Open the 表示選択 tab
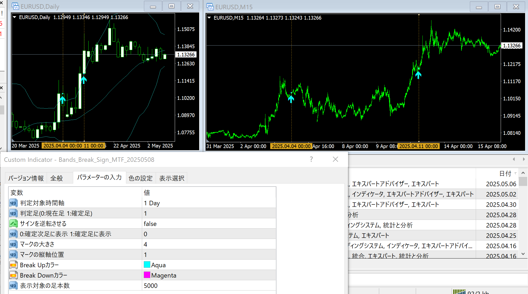This screenshot has width=528, height=294. pyautogui.click(x=172, y=178)
